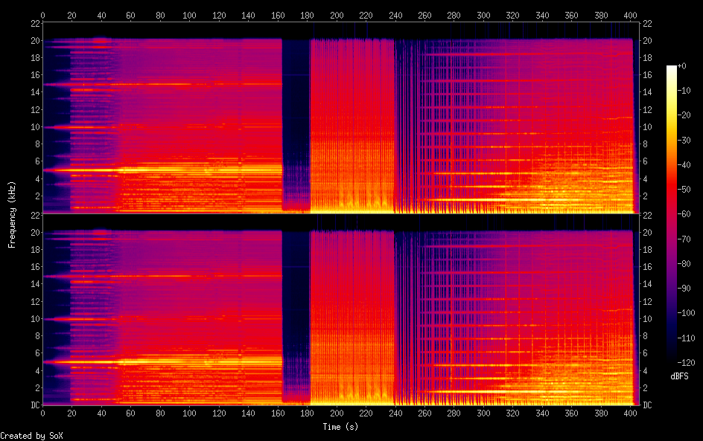Click the color scale bar at -60 dBFS
703x441 pixels.
[x=672, y=214]
